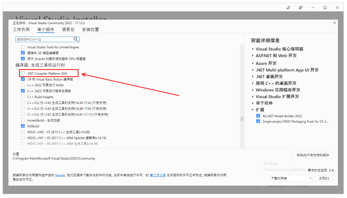
Task: Expand .NET 桌面开发 details
Action: click(x=253, y=77)
